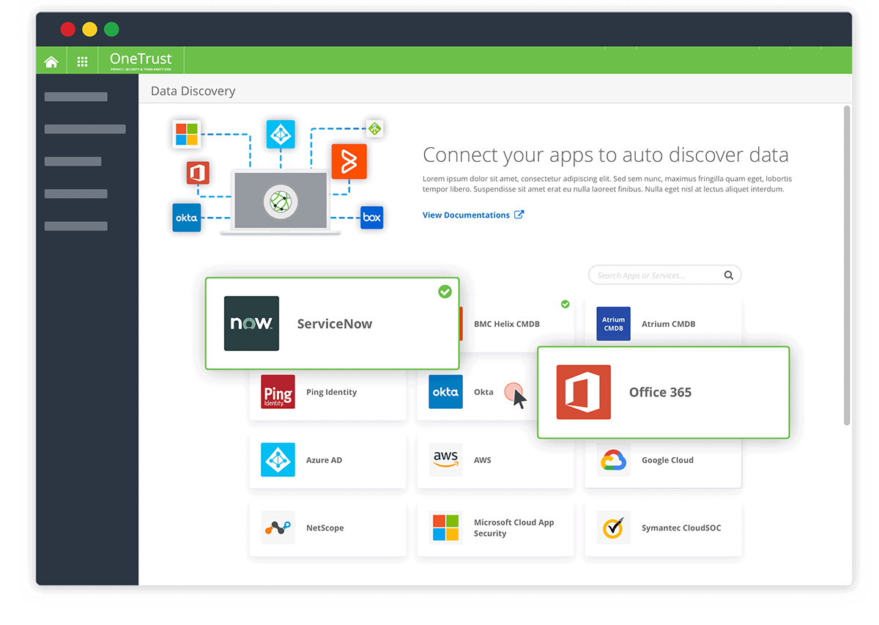Click the Azure AD card icon
Screen dimensions: 879x625
pos(278,460)
